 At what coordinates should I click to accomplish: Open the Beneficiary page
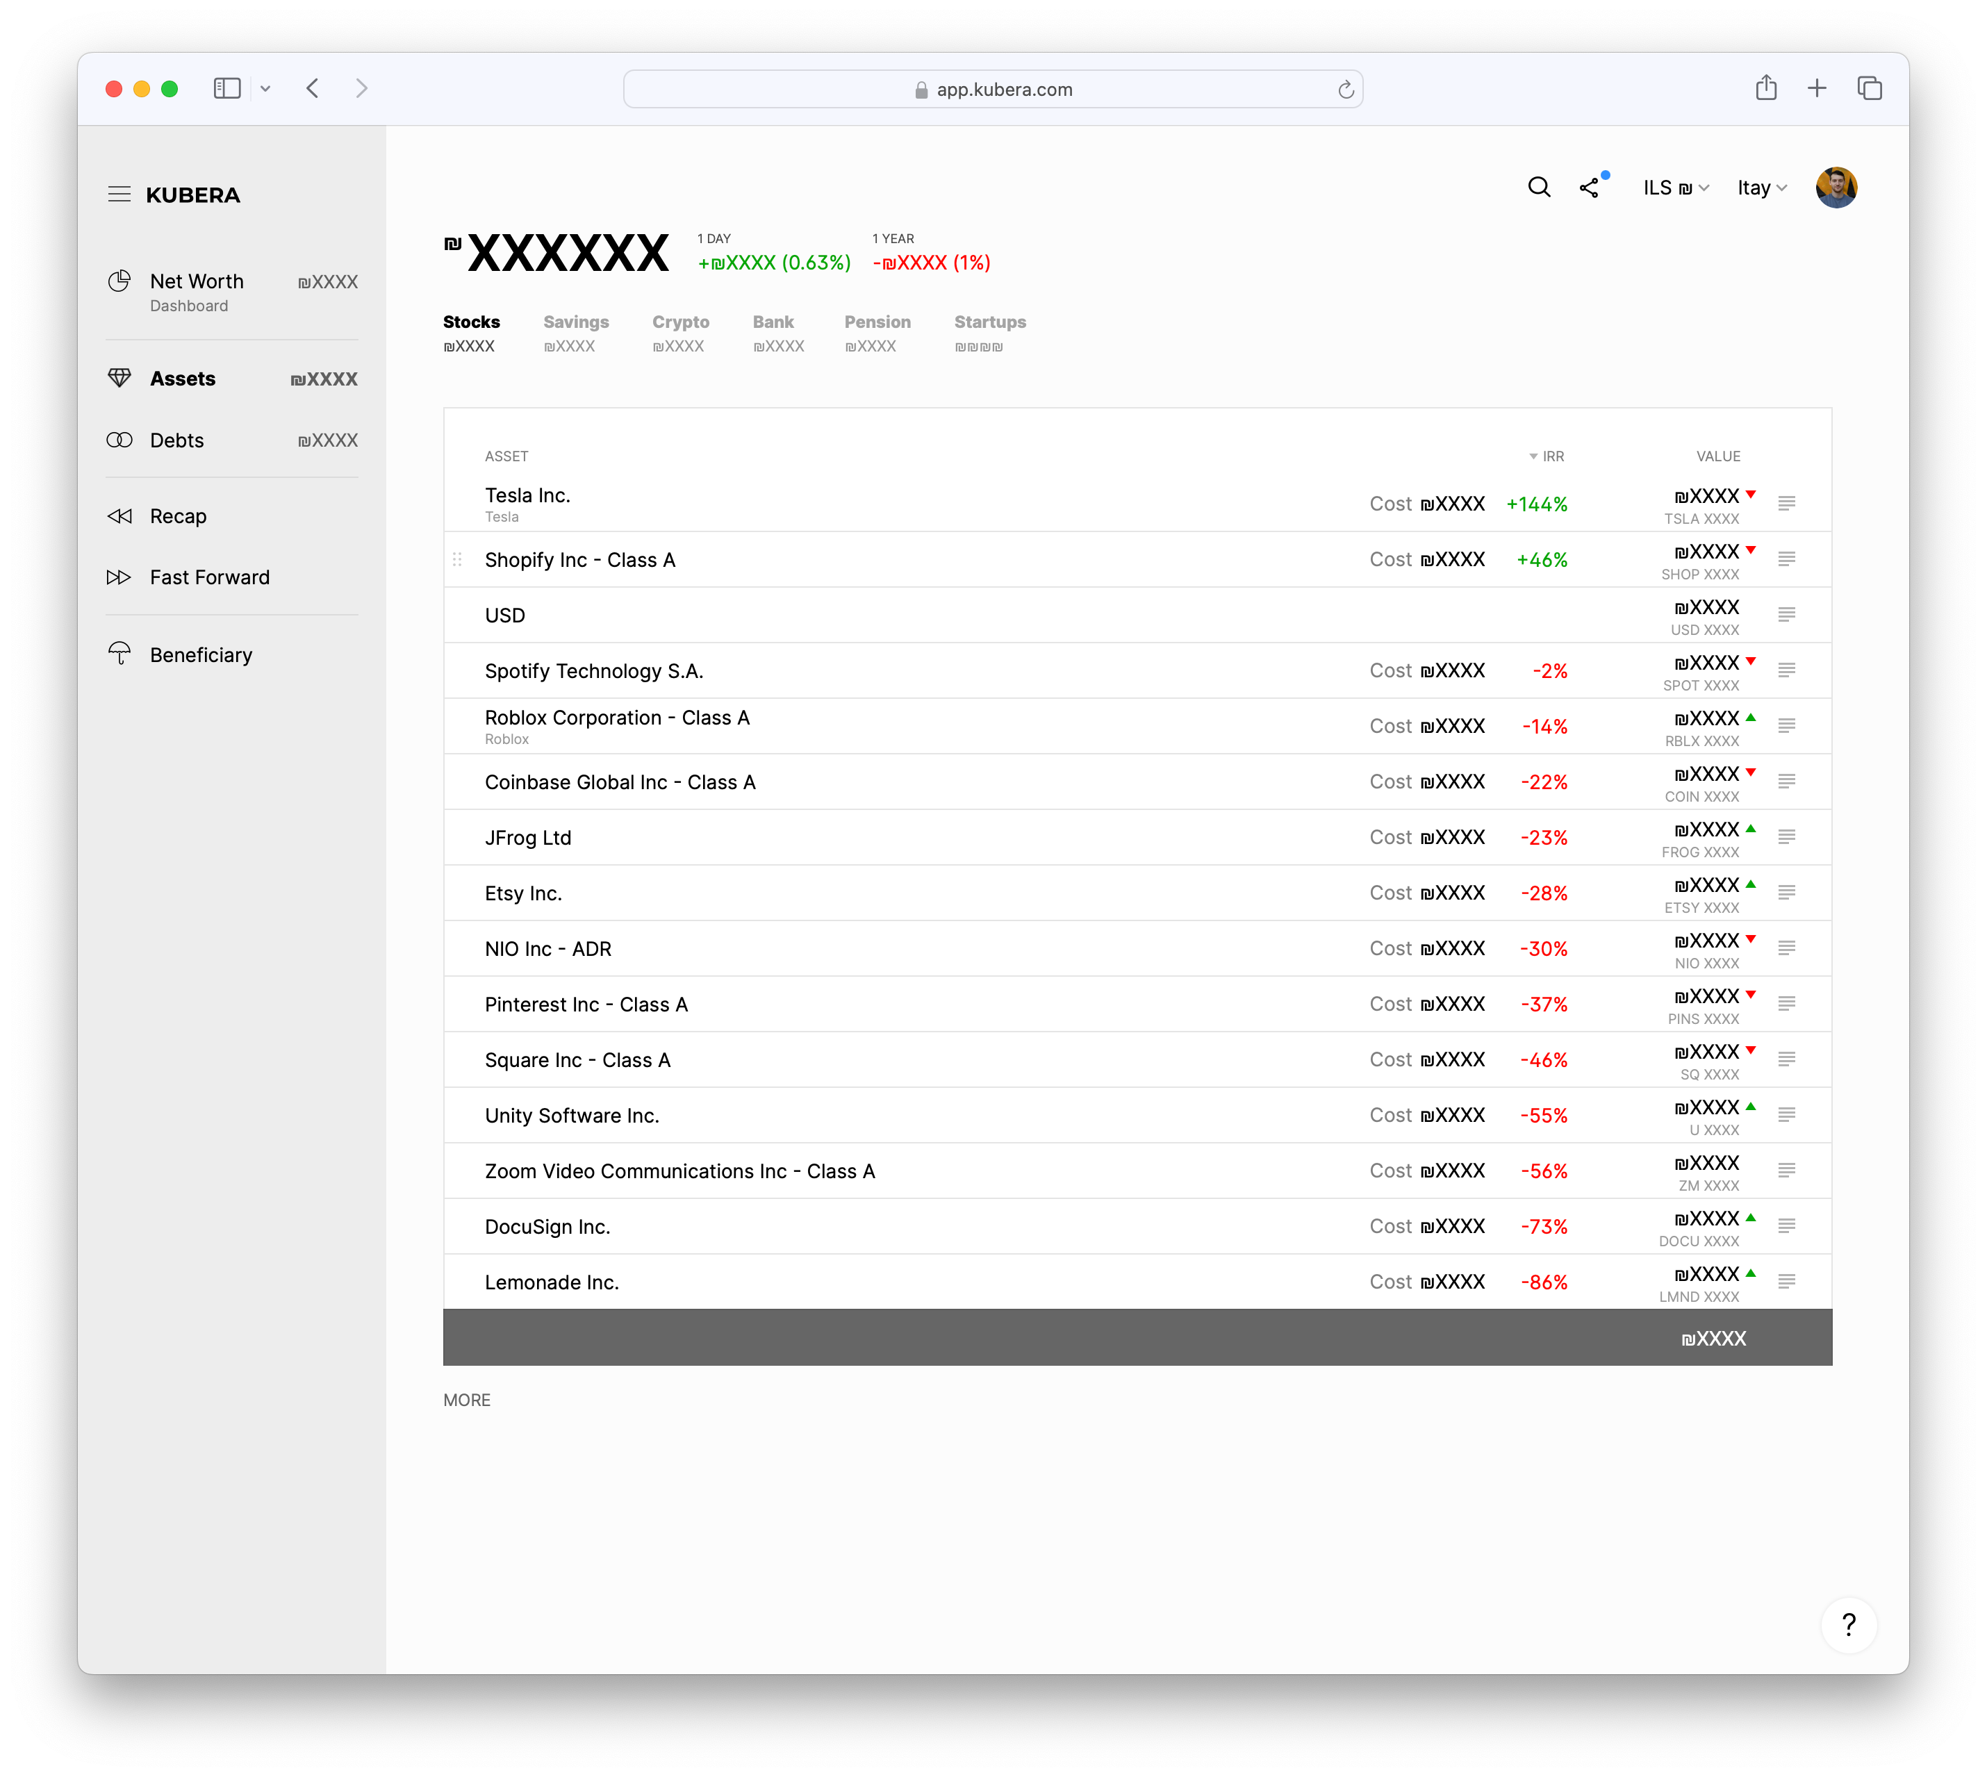point(180,654)
